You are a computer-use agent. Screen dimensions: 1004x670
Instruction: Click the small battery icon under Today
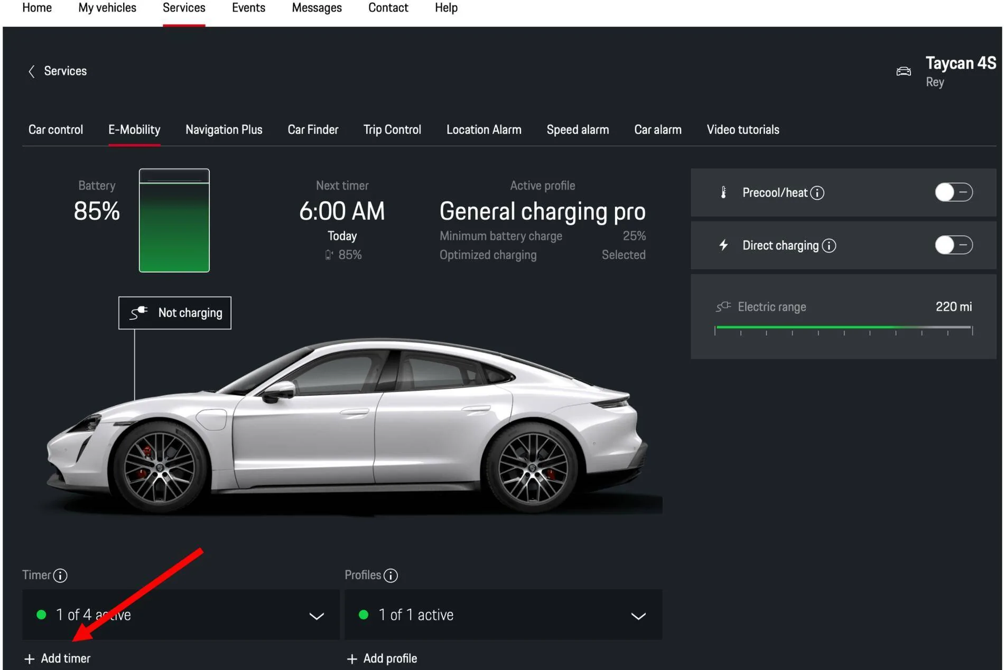click(329, 255)
